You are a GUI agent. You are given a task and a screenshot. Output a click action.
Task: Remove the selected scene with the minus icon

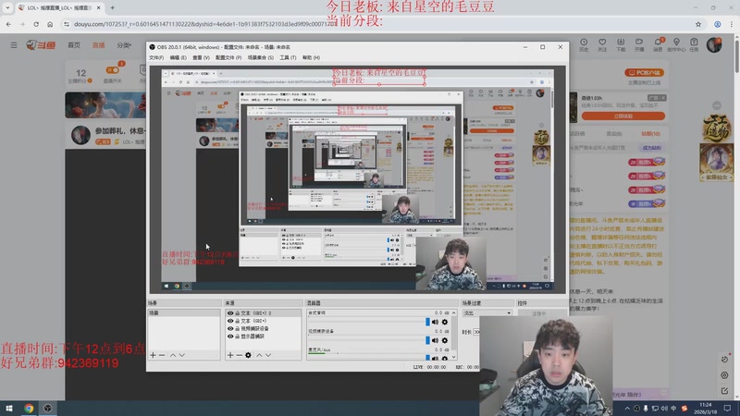pos(162,355)
